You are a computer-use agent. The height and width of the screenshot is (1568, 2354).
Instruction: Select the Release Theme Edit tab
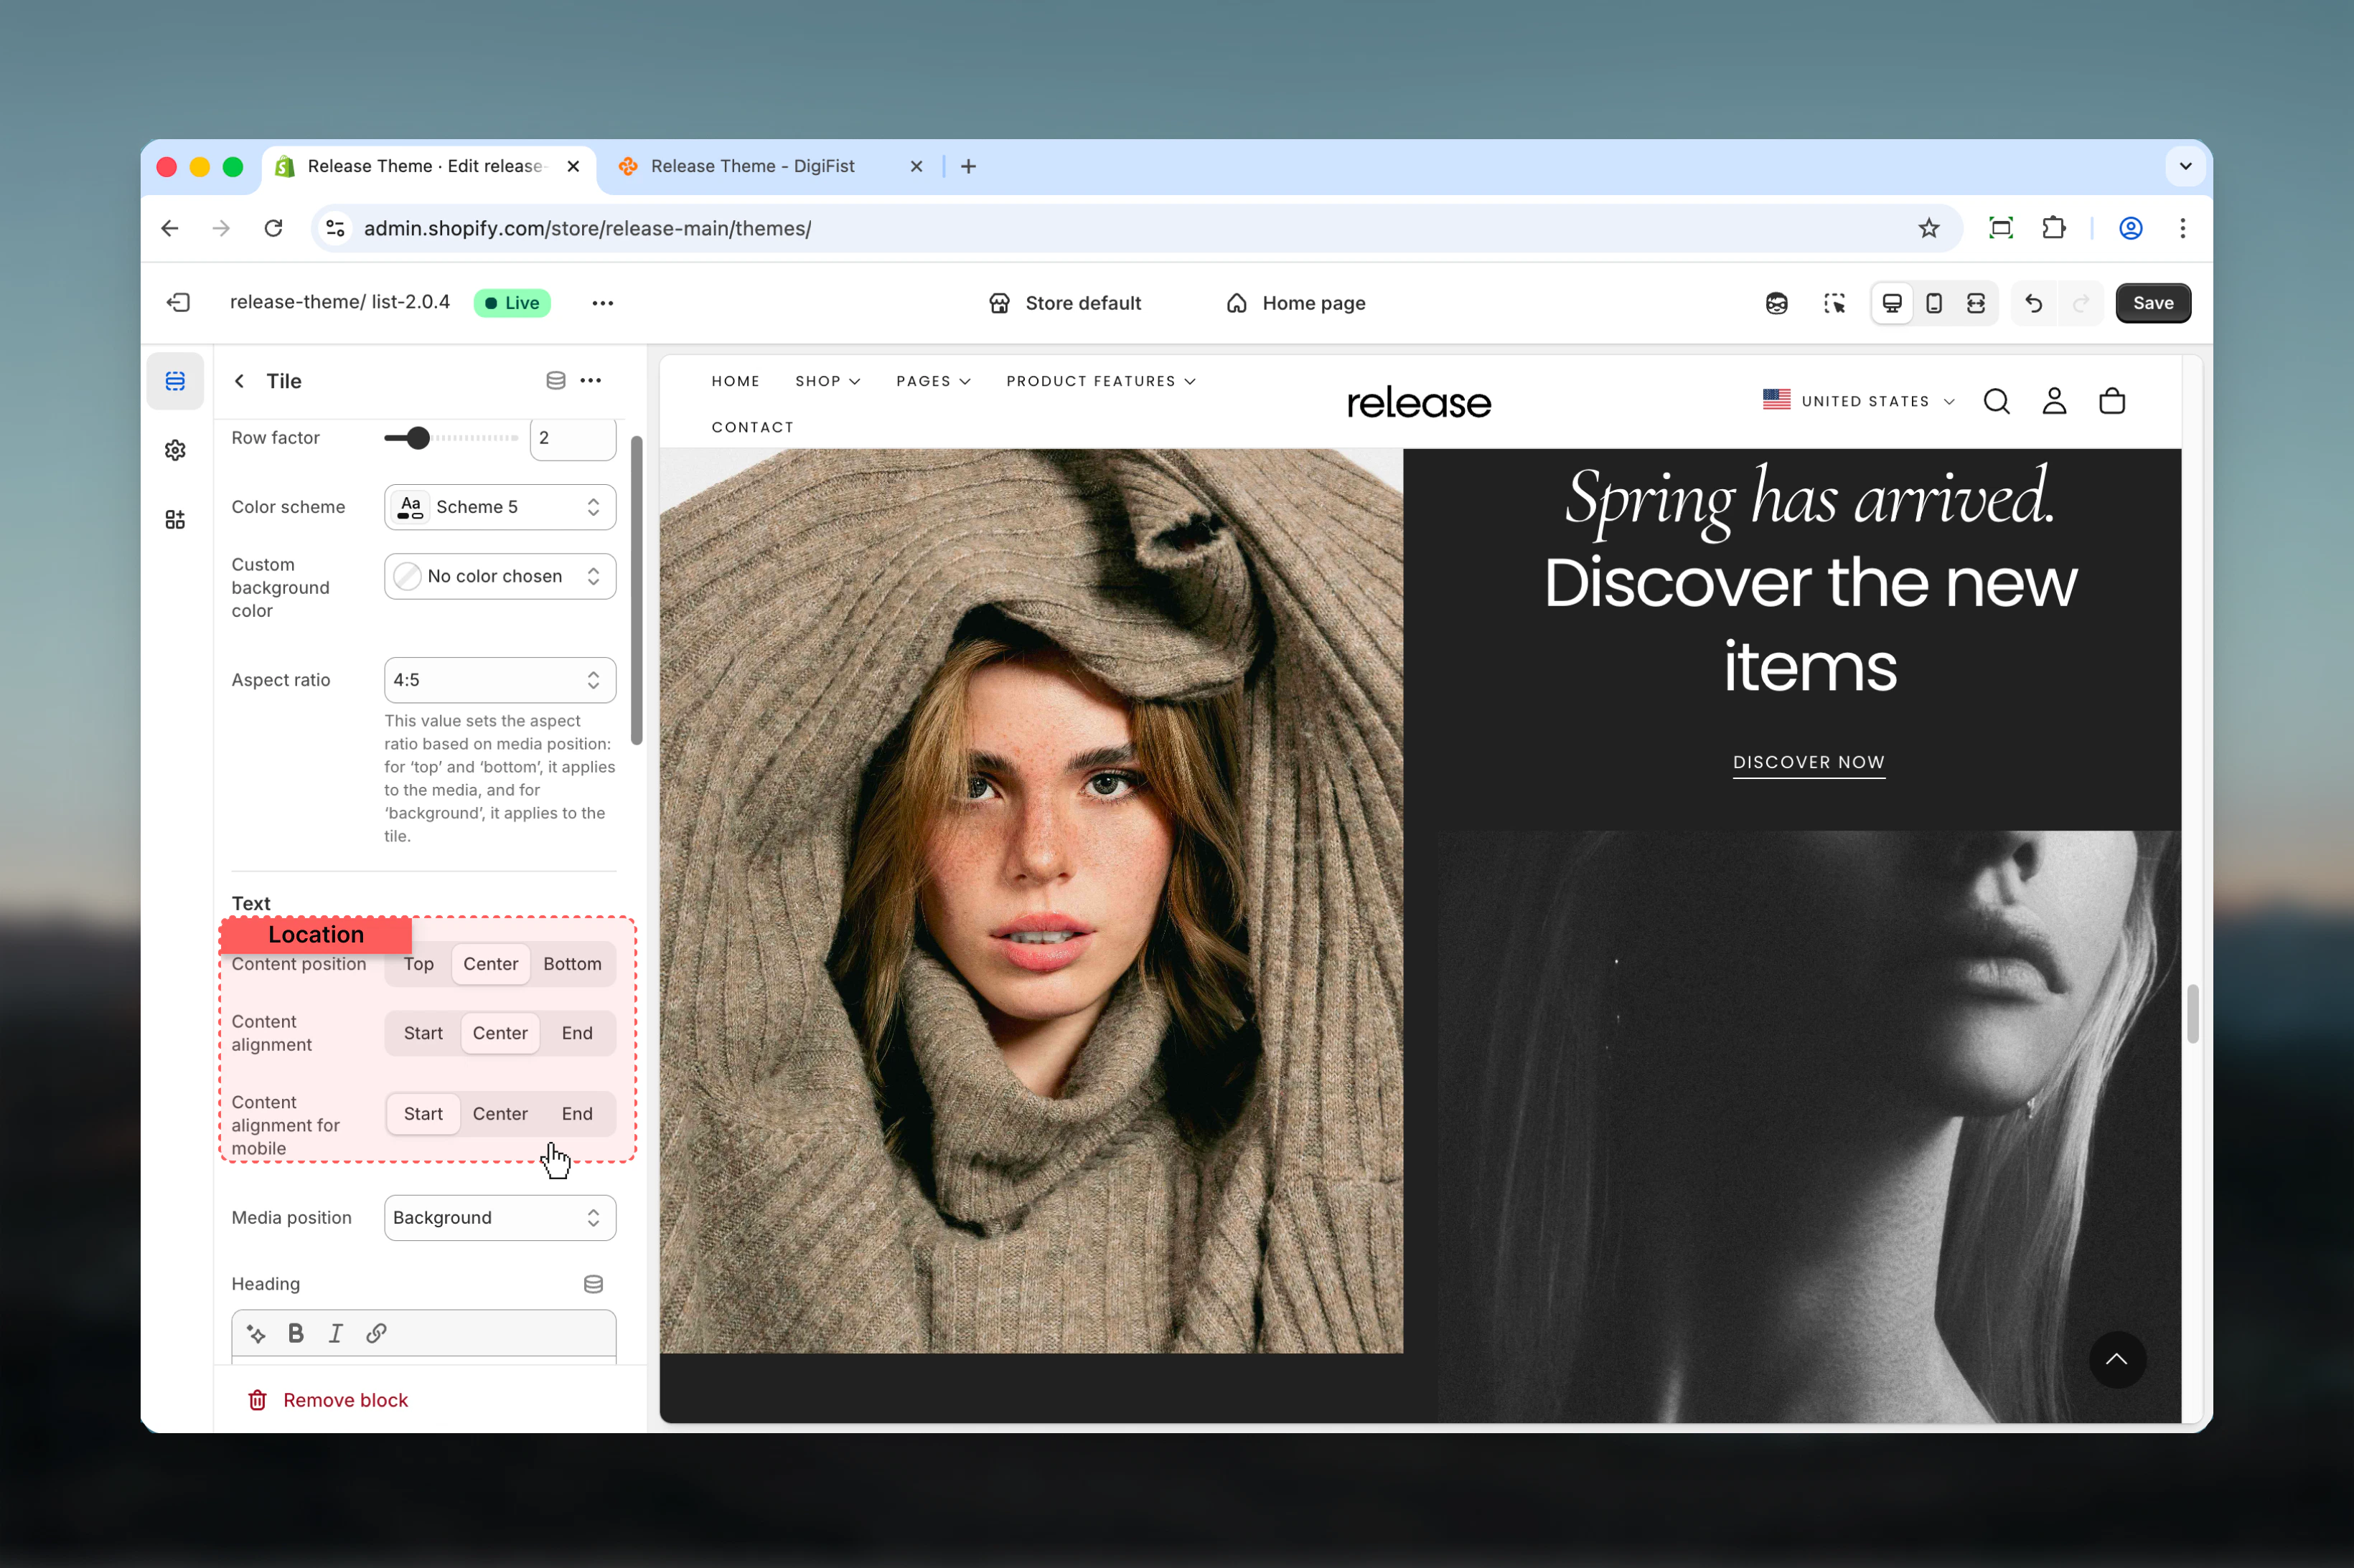tap(429, 166)
